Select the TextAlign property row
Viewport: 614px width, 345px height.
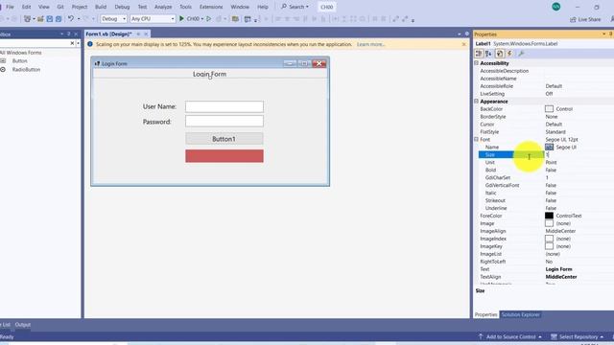click(x=546, y=277)
